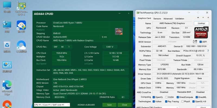
Task: Open the CPU #1 / Core #1 dropdown in AIDA64
Action: 52,105
